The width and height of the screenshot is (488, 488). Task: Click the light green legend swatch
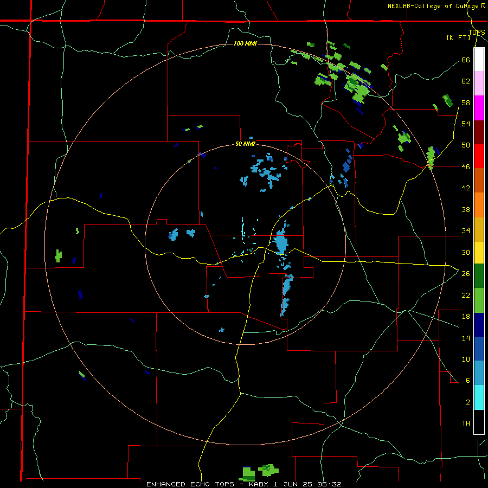click(479, 300)
